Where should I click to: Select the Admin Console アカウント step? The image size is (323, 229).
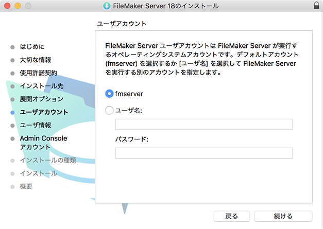point(43,143)
